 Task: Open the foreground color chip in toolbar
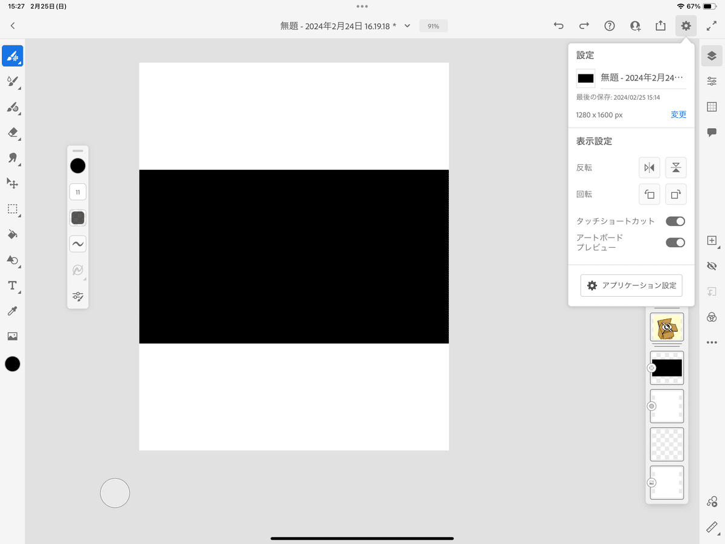[x=12, y=364]
